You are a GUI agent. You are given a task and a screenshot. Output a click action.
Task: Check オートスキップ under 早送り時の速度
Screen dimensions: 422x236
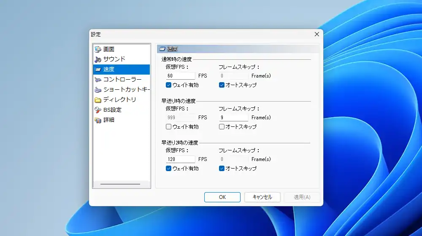(x=222, y=127)
